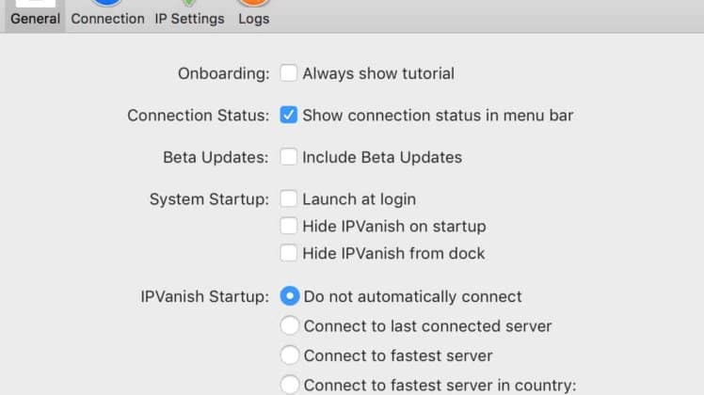Choose Connect to last connected server

coord(290,325)
